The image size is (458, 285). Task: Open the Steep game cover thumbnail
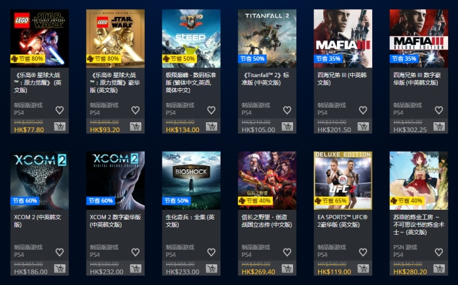click(x=191, y=39)
